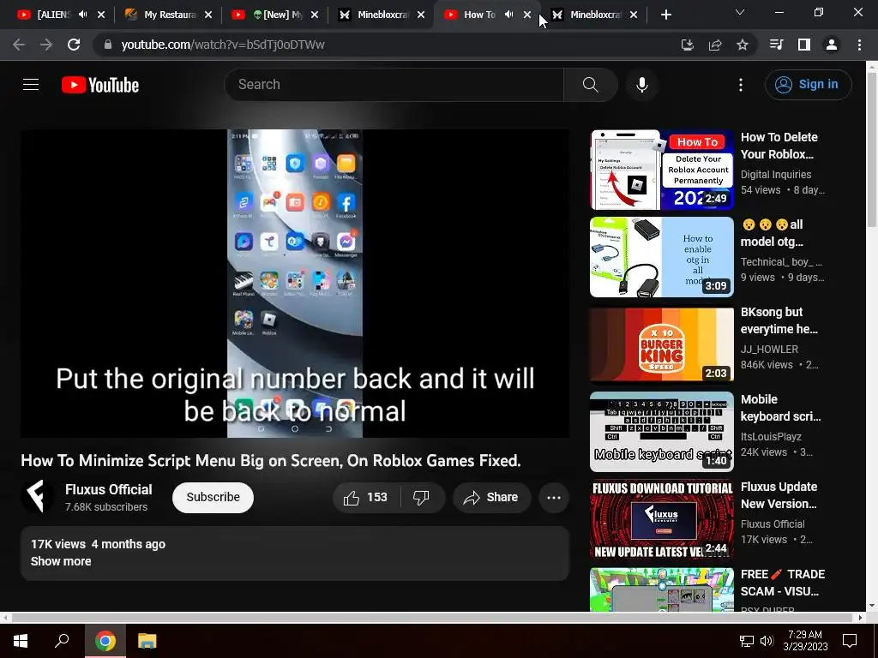Click the ItsLouisPlayz channel name
This screenshot has height=658, width=878.
point(771,436)
